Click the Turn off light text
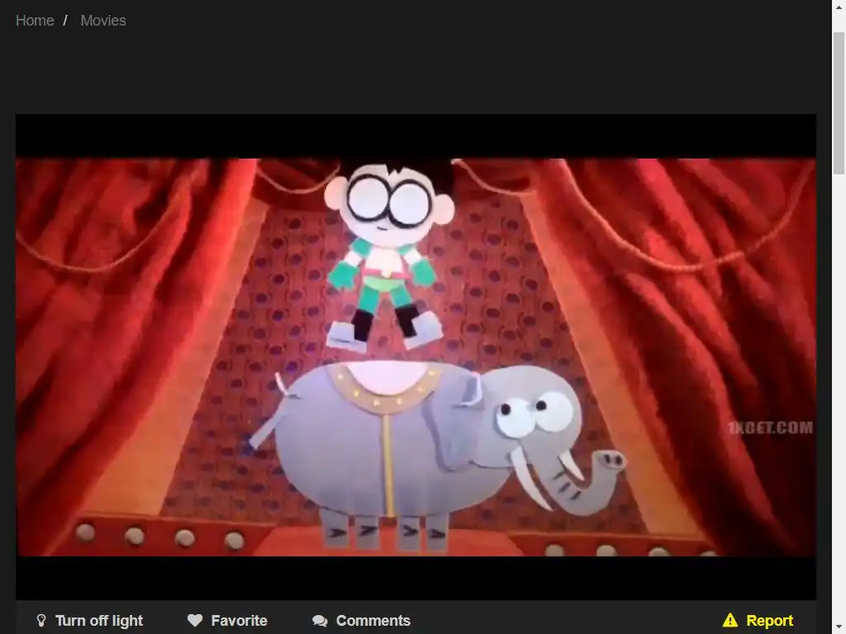Image resolution: width=846 pixels, height=634 pixels. pyautogui.click(x=99, y=621)
